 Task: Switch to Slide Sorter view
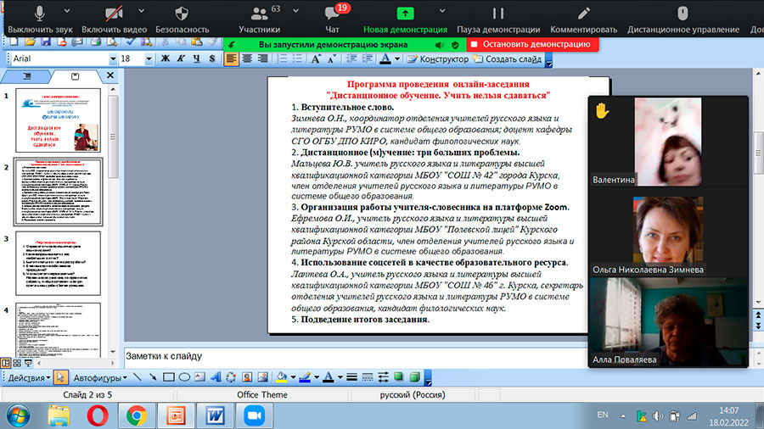[17, 363]
